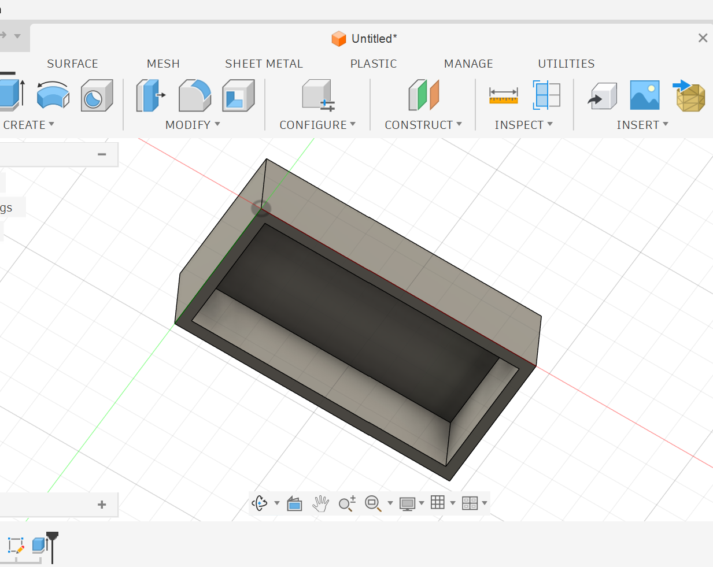Select the Extrude tool in Create
The image size is (713, 567).
click(x=12, y=95)
